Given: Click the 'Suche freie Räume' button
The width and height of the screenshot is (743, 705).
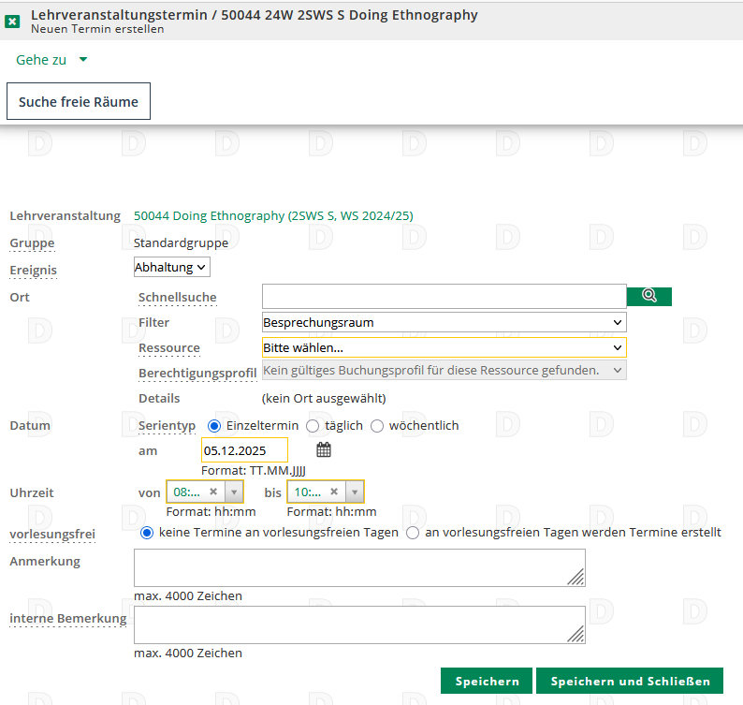Looking at the screenshot, I should pyautogui.click(x=79, y=102).
